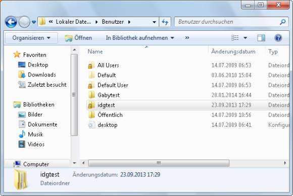Screen dimensions: 293x196
Task: Change view using the view mode icon
Action: click(235, 38)
